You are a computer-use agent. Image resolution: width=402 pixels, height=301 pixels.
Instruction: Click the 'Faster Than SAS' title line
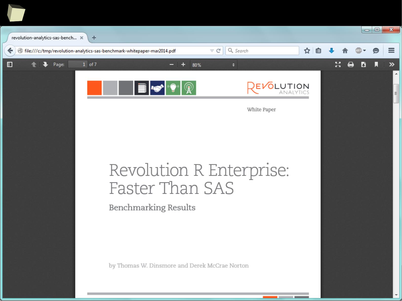[x=171, y=188]
